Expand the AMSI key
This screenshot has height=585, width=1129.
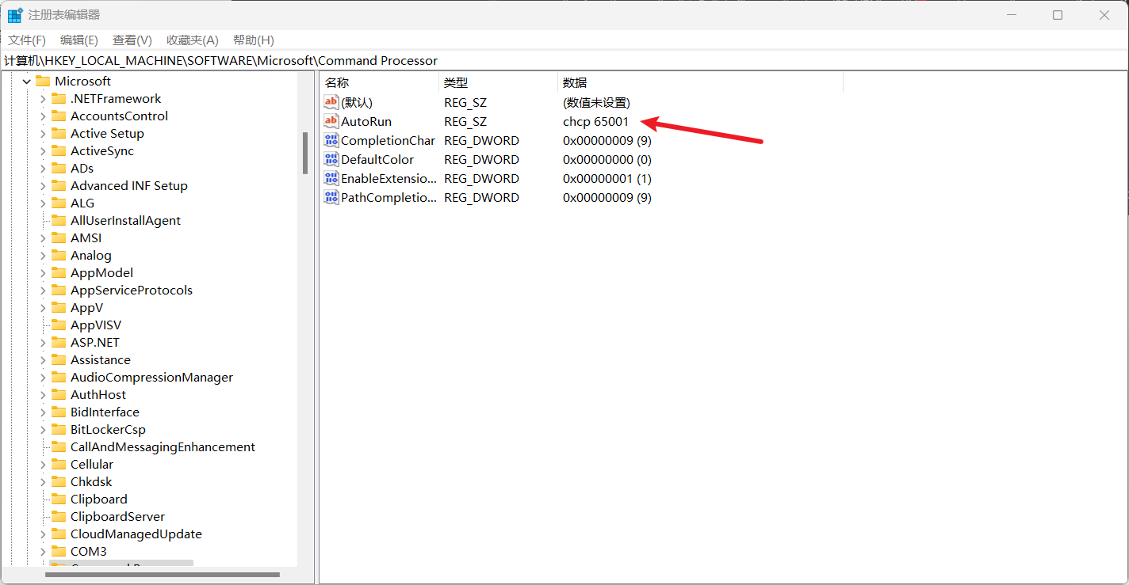point(43,238)
